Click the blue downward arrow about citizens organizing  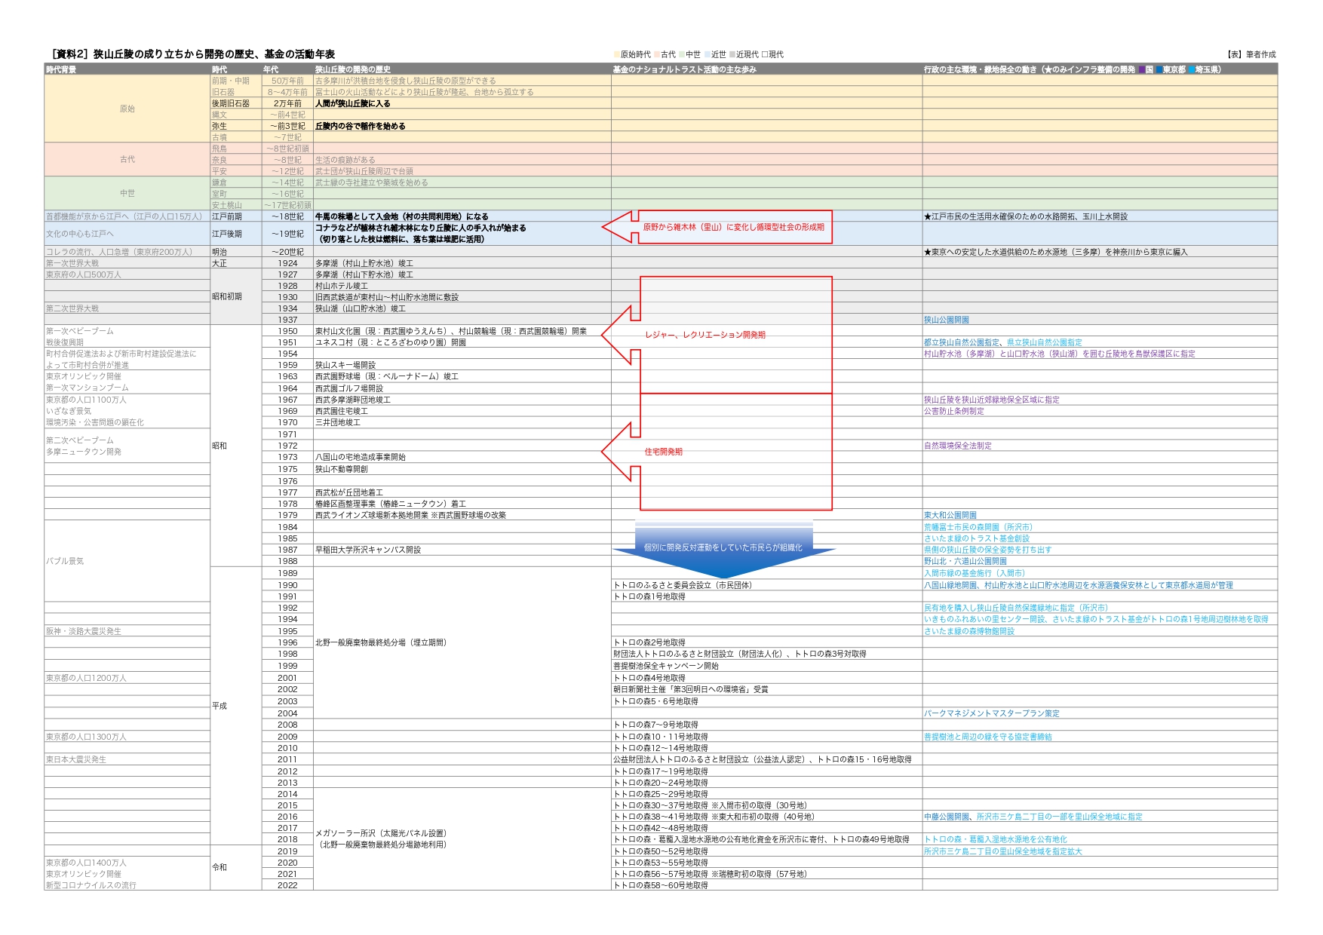coord(723,548)
